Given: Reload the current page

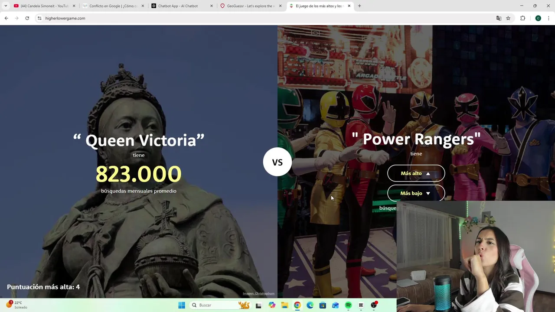Looking at the screenshot, I should coord(27,18).
